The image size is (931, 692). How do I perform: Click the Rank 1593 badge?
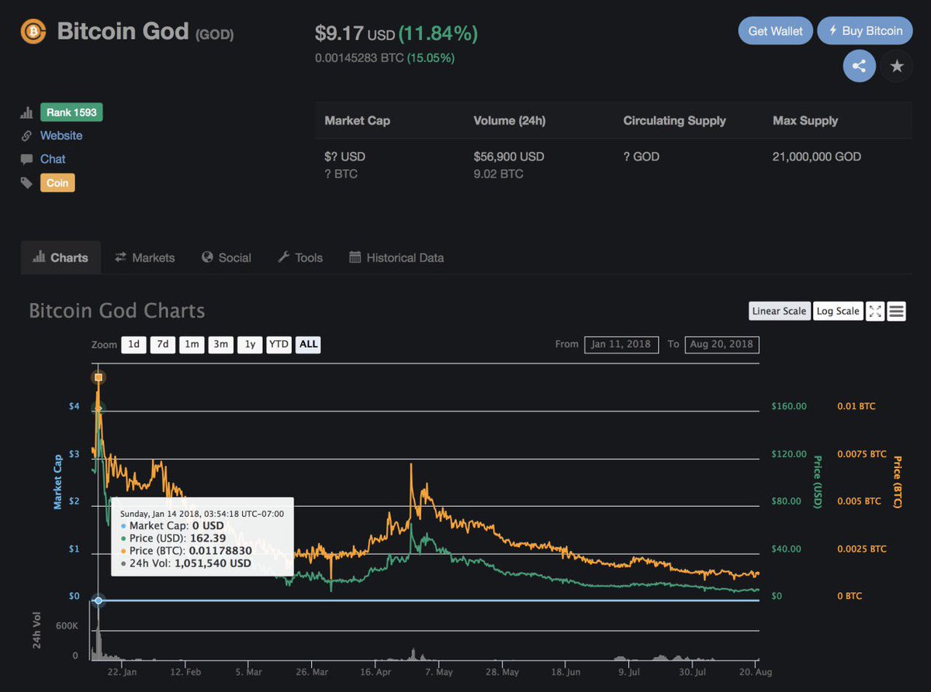click(71, 112)
